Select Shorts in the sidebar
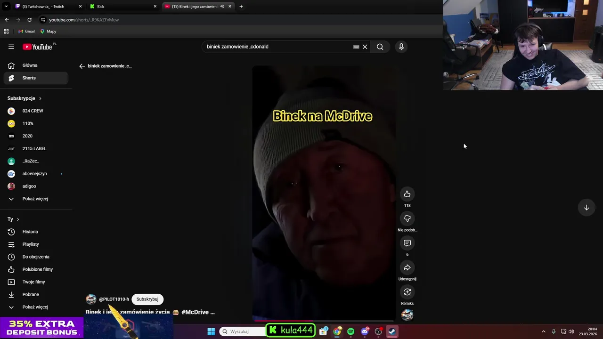This screenshot has width=603, height=339. point(36,78)
